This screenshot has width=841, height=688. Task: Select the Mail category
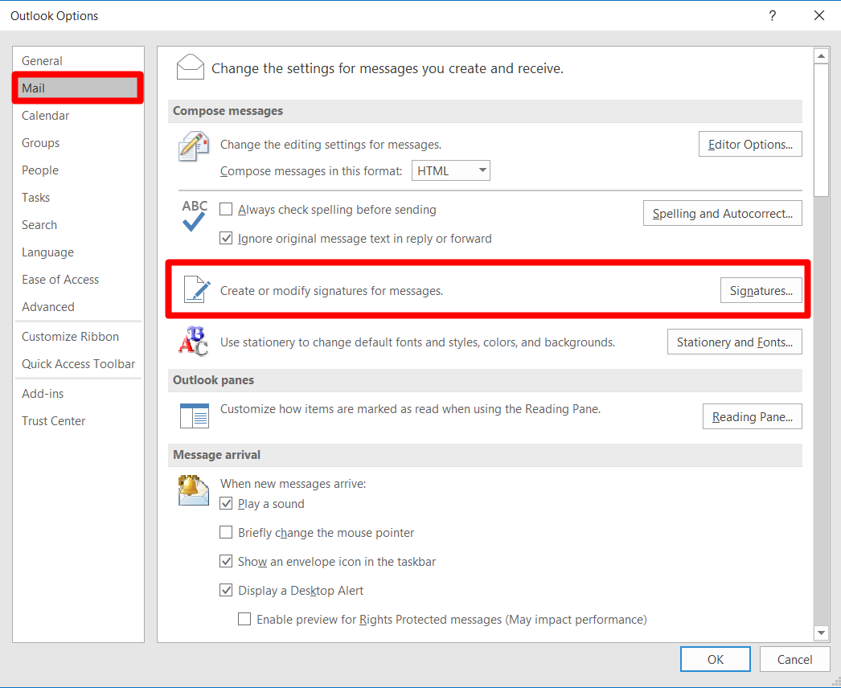click(x=78, y=88)
